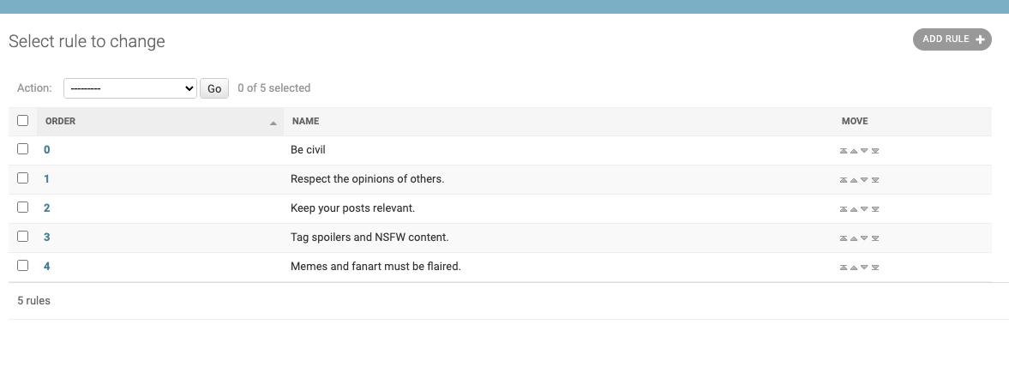Open rule with order 2
1009x367 pixels.
click(47, 208)
